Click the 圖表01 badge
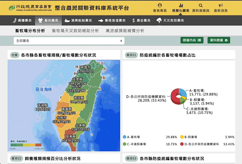The image size is (242, 164). click(x=131, y=55)
